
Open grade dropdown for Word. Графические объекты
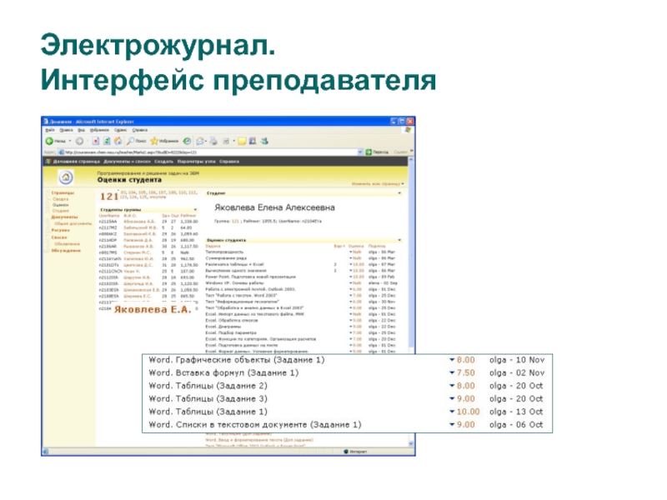point(453,359)
